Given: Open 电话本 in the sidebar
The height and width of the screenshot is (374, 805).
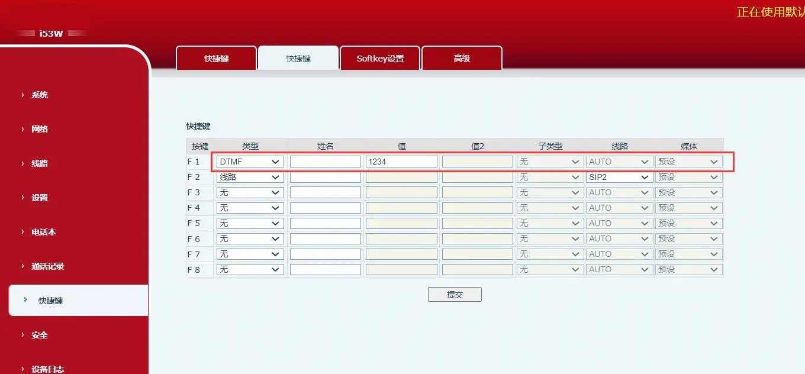Looking at the screenshot, I should (43, 232).
